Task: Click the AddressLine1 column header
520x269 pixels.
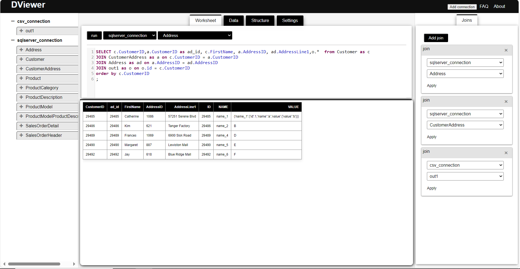Action: tap(182, 107)
